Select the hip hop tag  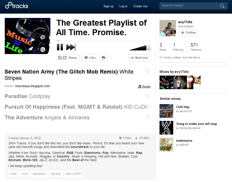pos(56,174)
